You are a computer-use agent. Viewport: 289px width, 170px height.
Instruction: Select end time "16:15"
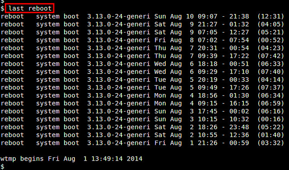tap(239, 104)
